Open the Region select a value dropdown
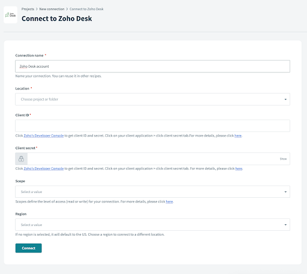307x274 pixels. pyautogui.click(x=152, y=225)
